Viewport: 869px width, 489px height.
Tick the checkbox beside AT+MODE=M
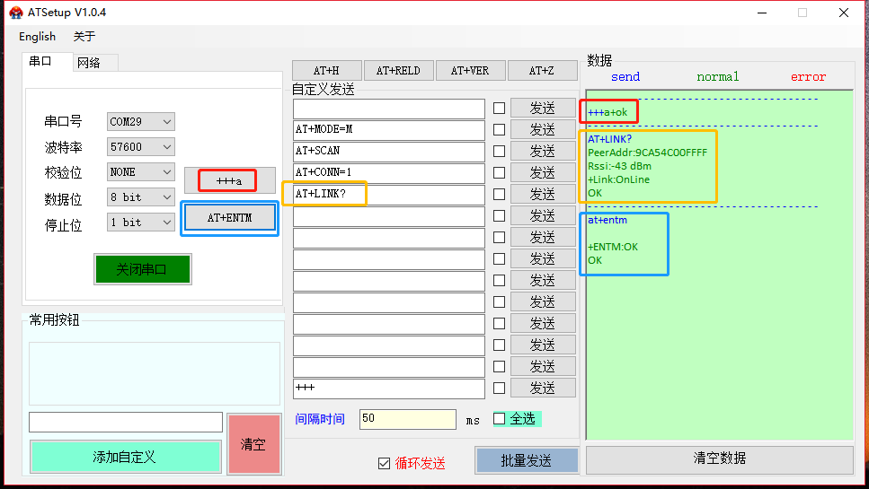point(499,129)
